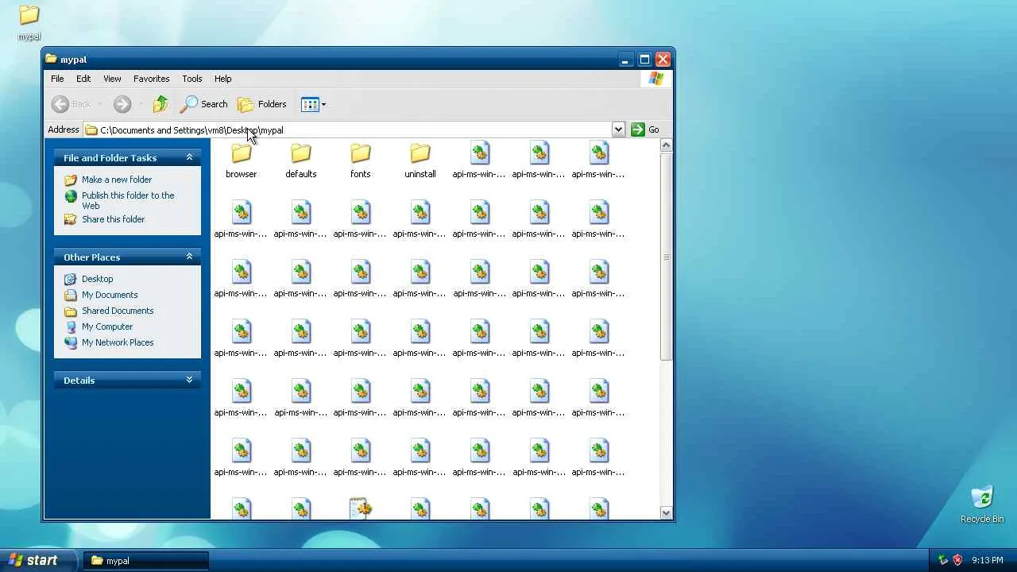The image size is (1017, 572).
Task: Collapse the File and Folder Tasks panel
Action: (189, 157)
